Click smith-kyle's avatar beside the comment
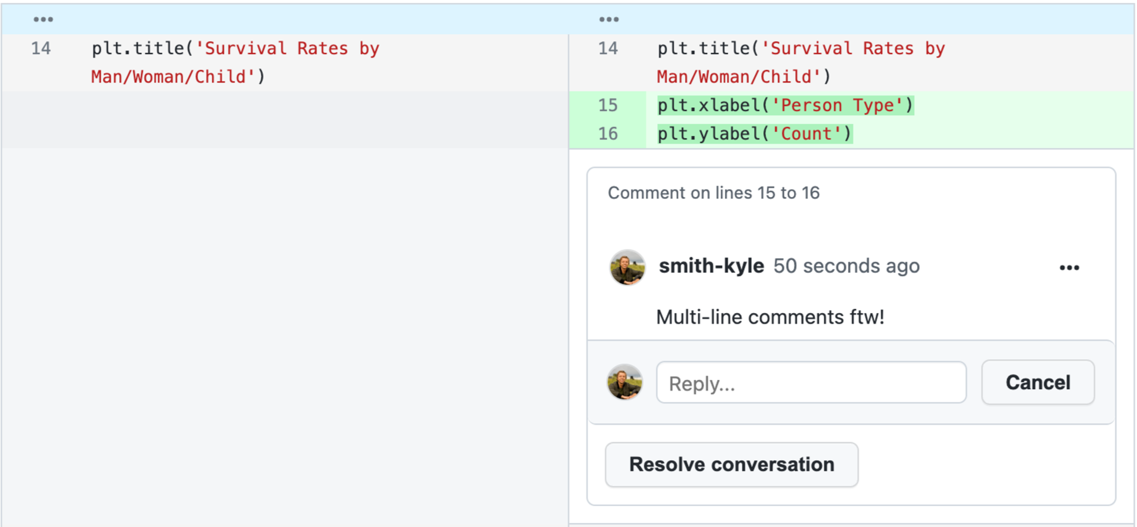 pyautogui.click(x=627, y=267)
